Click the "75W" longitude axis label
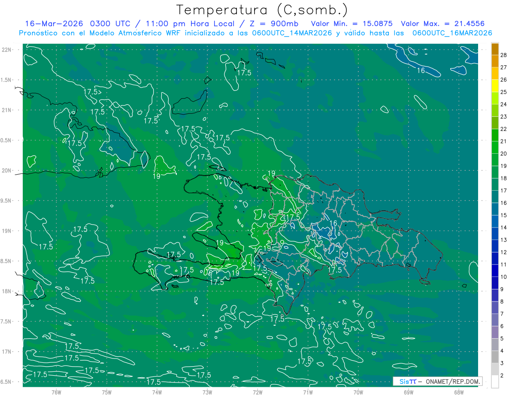Image resolution: width=515 pixels, height=398 pixels. click(107, 392)
